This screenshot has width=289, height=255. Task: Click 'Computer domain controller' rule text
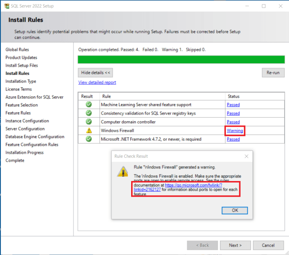[128, 122]
